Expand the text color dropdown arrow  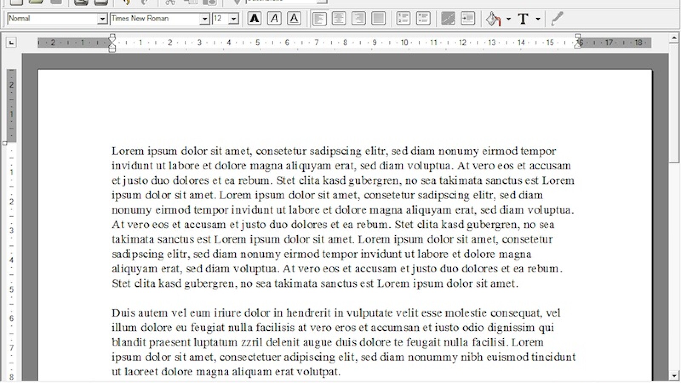538,19
